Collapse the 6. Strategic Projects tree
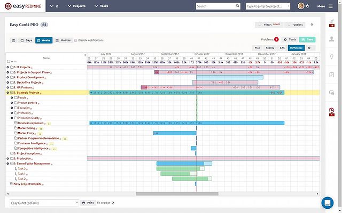 pos(8,92)
